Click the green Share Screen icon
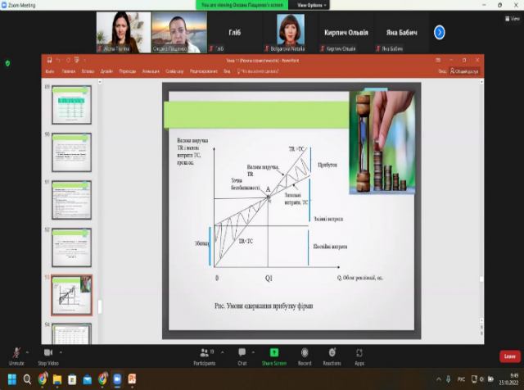This screenshot has height=390, width=524. tap(274, 352)
